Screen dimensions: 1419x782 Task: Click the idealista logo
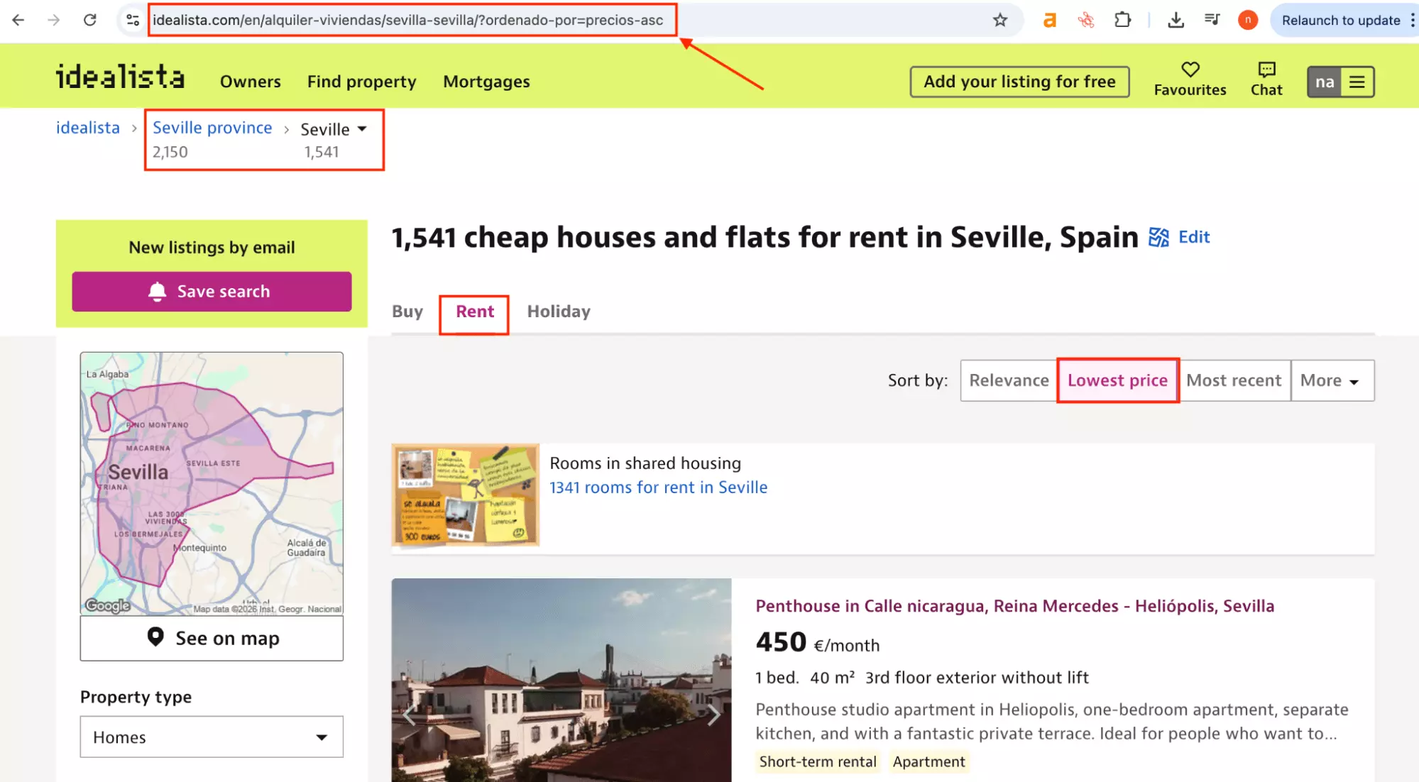(x=120, y=78)
